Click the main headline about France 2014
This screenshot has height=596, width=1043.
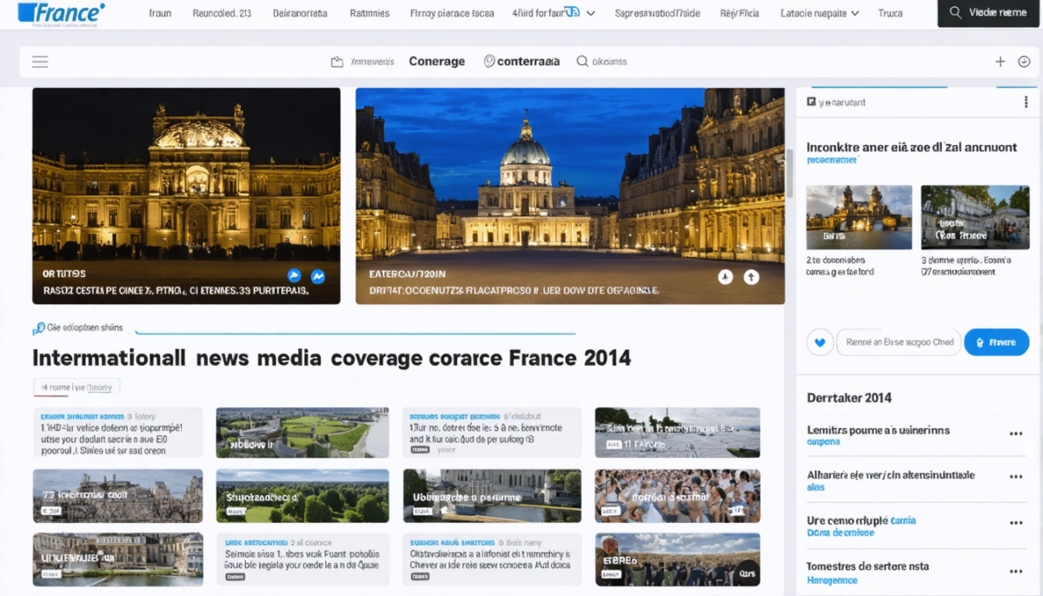pyautogui.click(x=331, y=357)
